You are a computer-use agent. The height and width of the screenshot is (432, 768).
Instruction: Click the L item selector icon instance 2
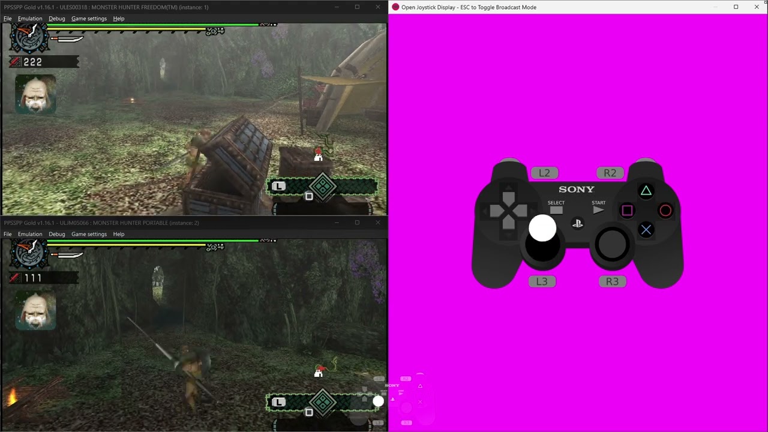click(278, 402)
